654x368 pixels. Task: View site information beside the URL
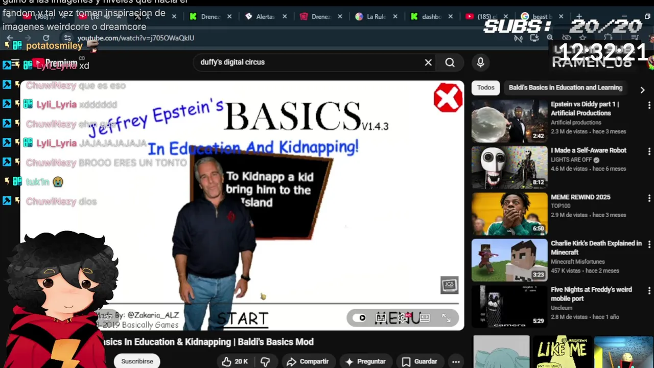pos(67,38)
